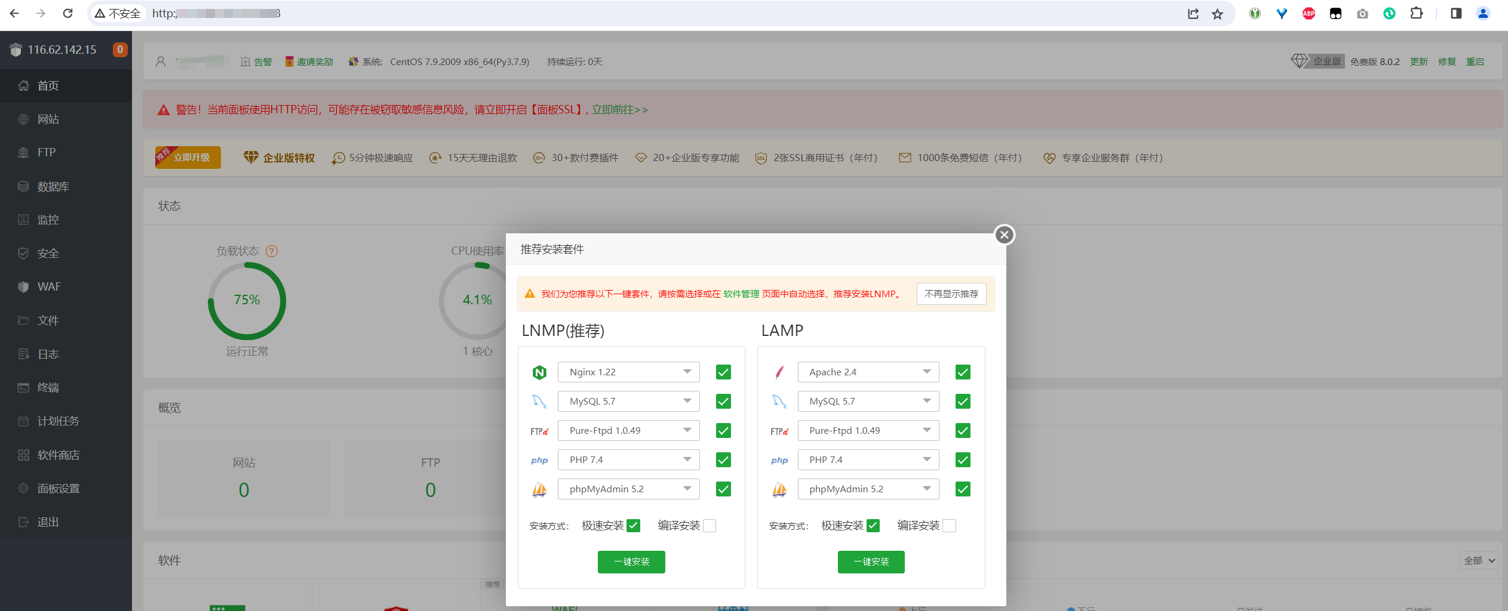Enable 编译安装 checkbox under LAMP
The width and height of the screenshot is (1508, 611).
[x=949, y=526]
